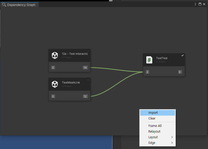Image resolution: width=208 pixels, height=149 pixels.
Task: Open the Layout menu entry
Action: (x=157, y=137)
